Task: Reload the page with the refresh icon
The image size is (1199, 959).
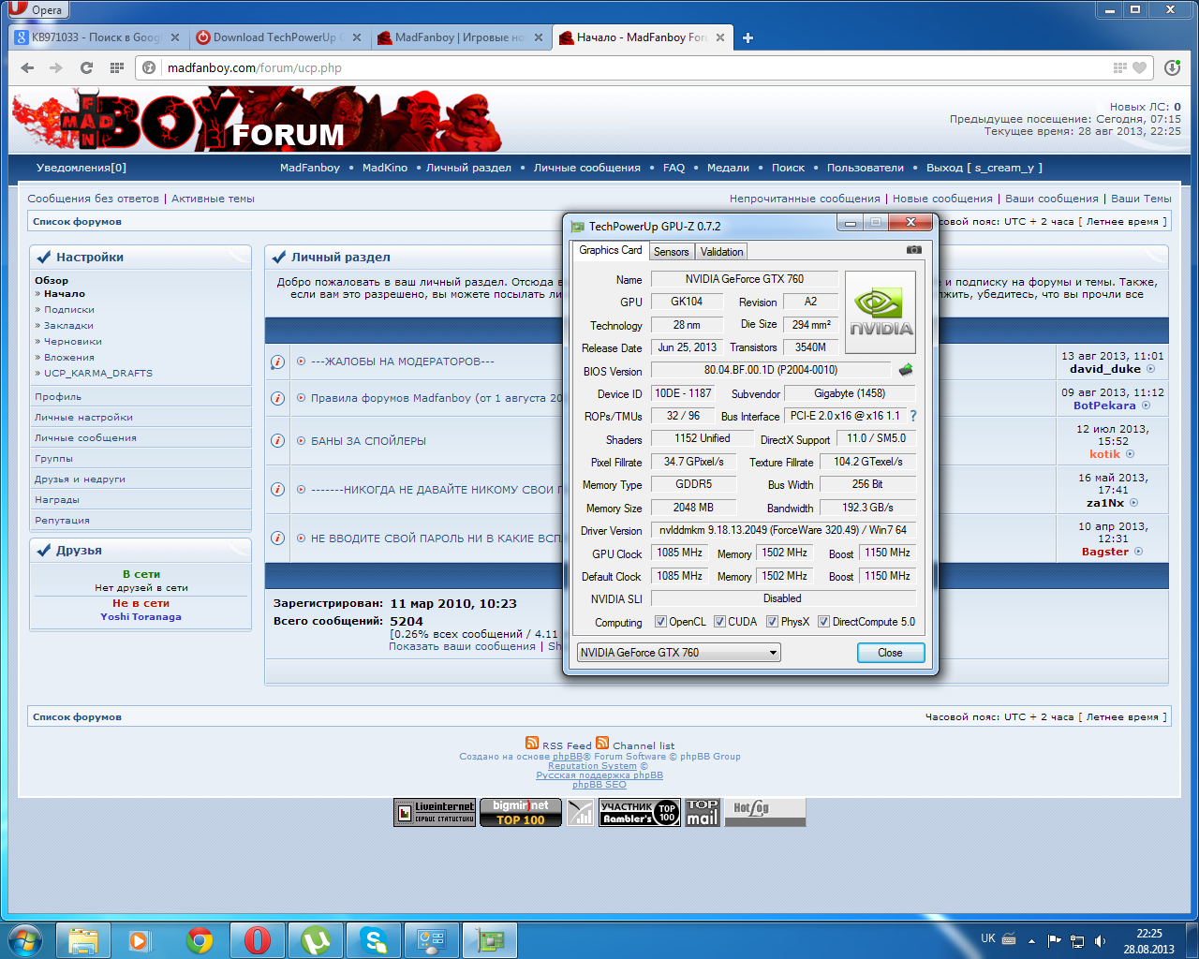Action: 86,67
